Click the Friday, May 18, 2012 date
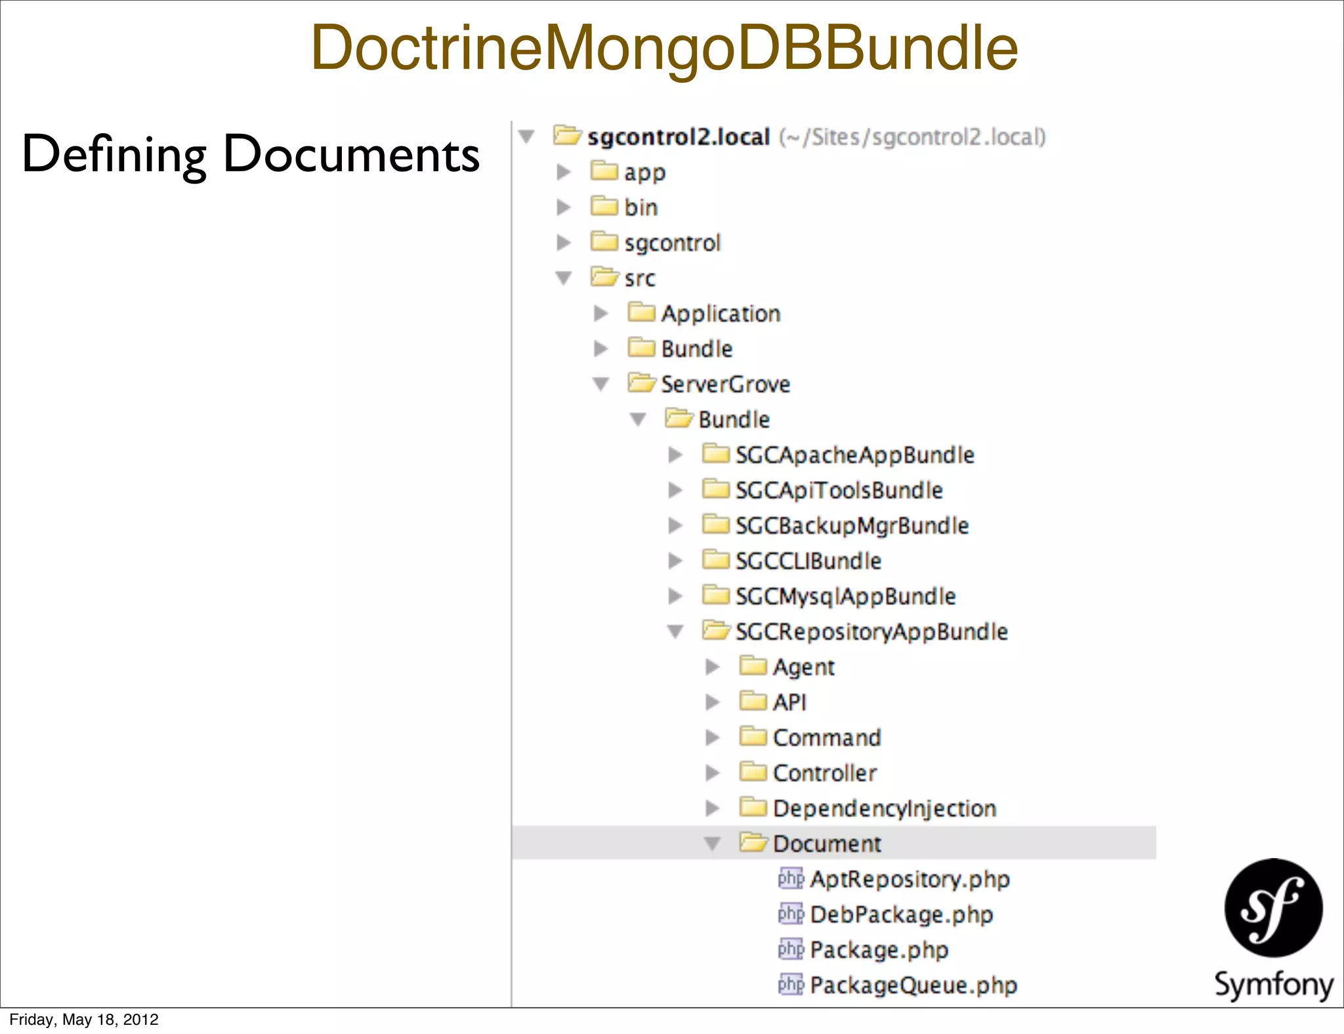This screenshot has width=1344, height=1034. (84, 1020)
